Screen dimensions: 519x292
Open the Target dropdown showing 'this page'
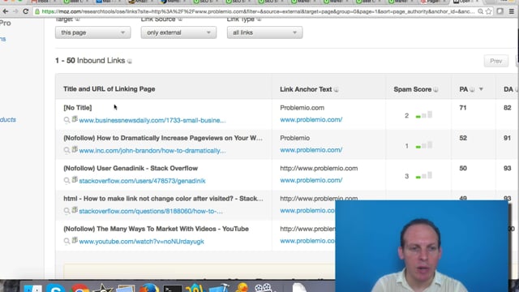(93, 32)
